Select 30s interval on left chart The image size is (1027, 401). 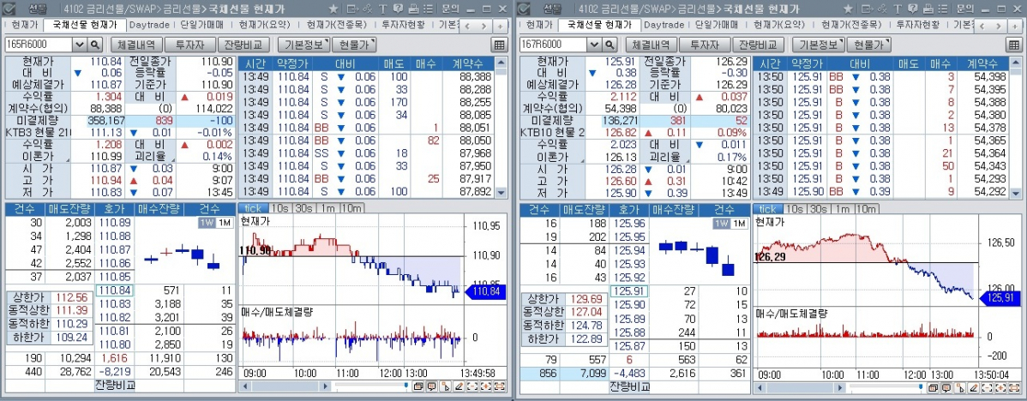[x=304, y=209]
